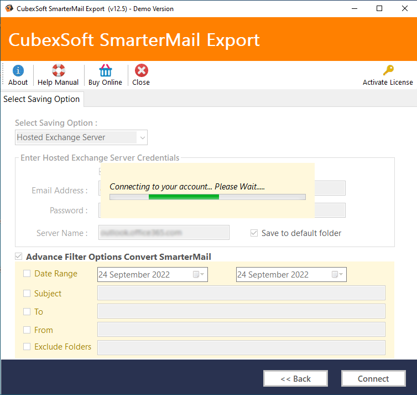Open the end date calendar picker
The width and height of the screenshot is (417, 395).
pyautogui.click(x=337, y=274)
